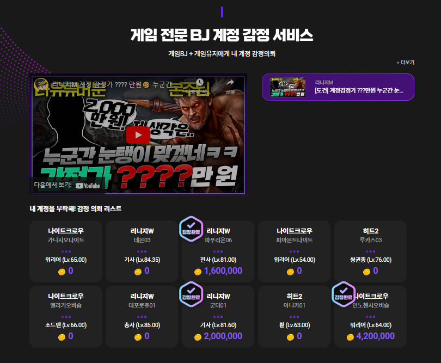This screenshot has height=363, width=441.
Task: Open the channel avatar icon on video
Action: (41, 84)
